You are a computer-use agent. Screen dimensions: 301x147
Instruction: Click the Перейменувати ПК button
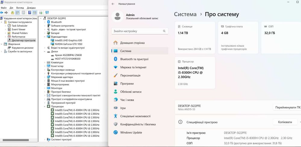point(288,108)
